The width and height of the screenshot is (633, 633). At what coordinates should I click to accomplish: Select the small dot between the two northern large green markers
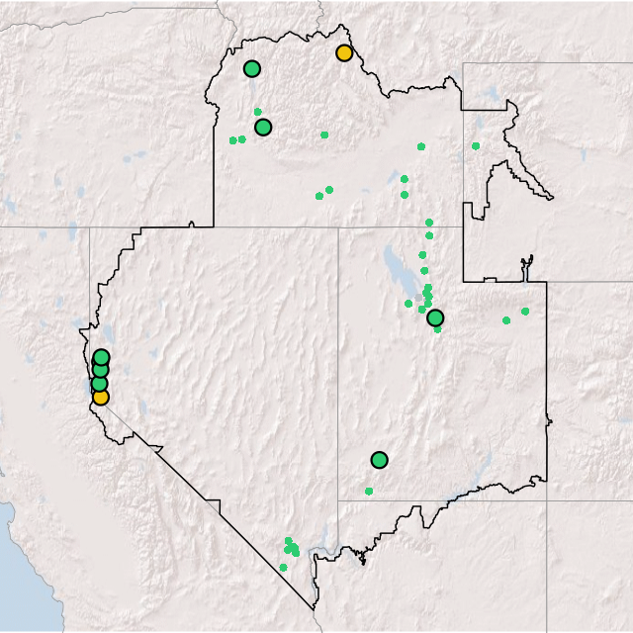pos(257,112)
